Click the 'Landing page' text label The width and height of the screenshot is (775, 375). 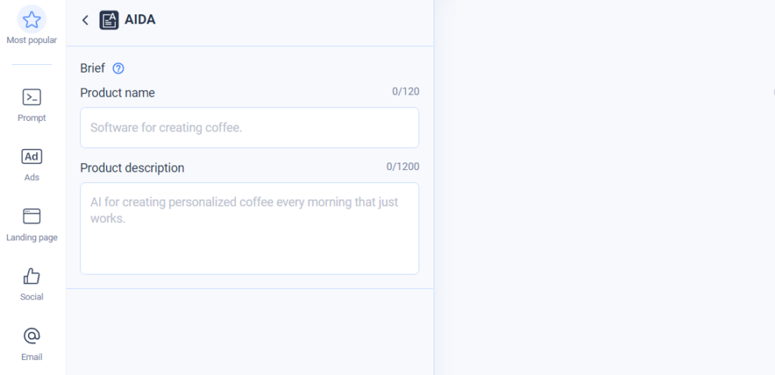tap(32, 237)
